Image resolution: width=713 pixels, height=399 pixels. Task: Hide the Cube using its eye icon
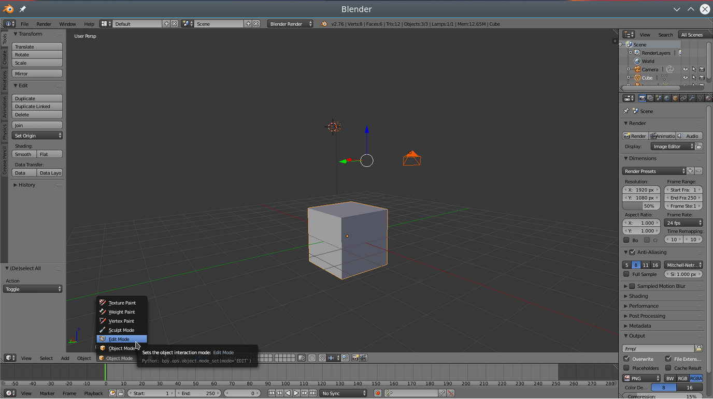(x=685, y=78)
